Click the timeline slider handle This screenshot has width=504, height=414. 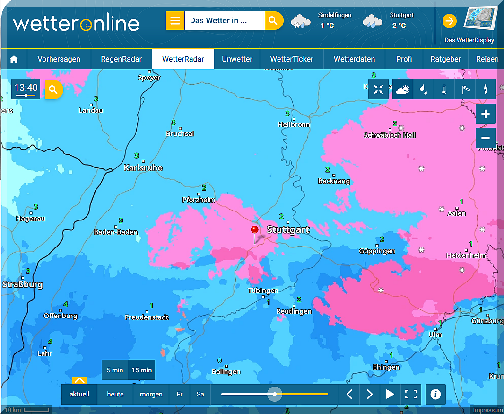tap(274, 394)
